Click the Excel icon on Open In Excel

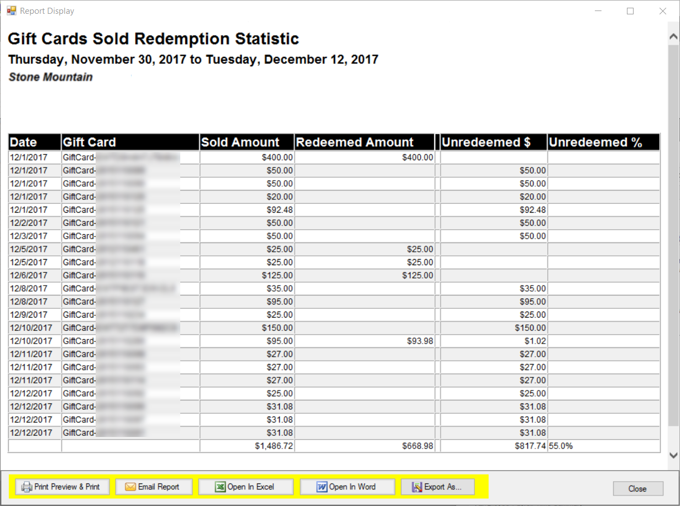[x=220, y=487]
